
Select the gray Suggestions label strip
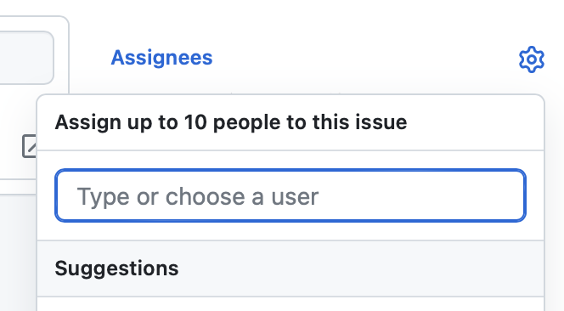click(290, 269)
